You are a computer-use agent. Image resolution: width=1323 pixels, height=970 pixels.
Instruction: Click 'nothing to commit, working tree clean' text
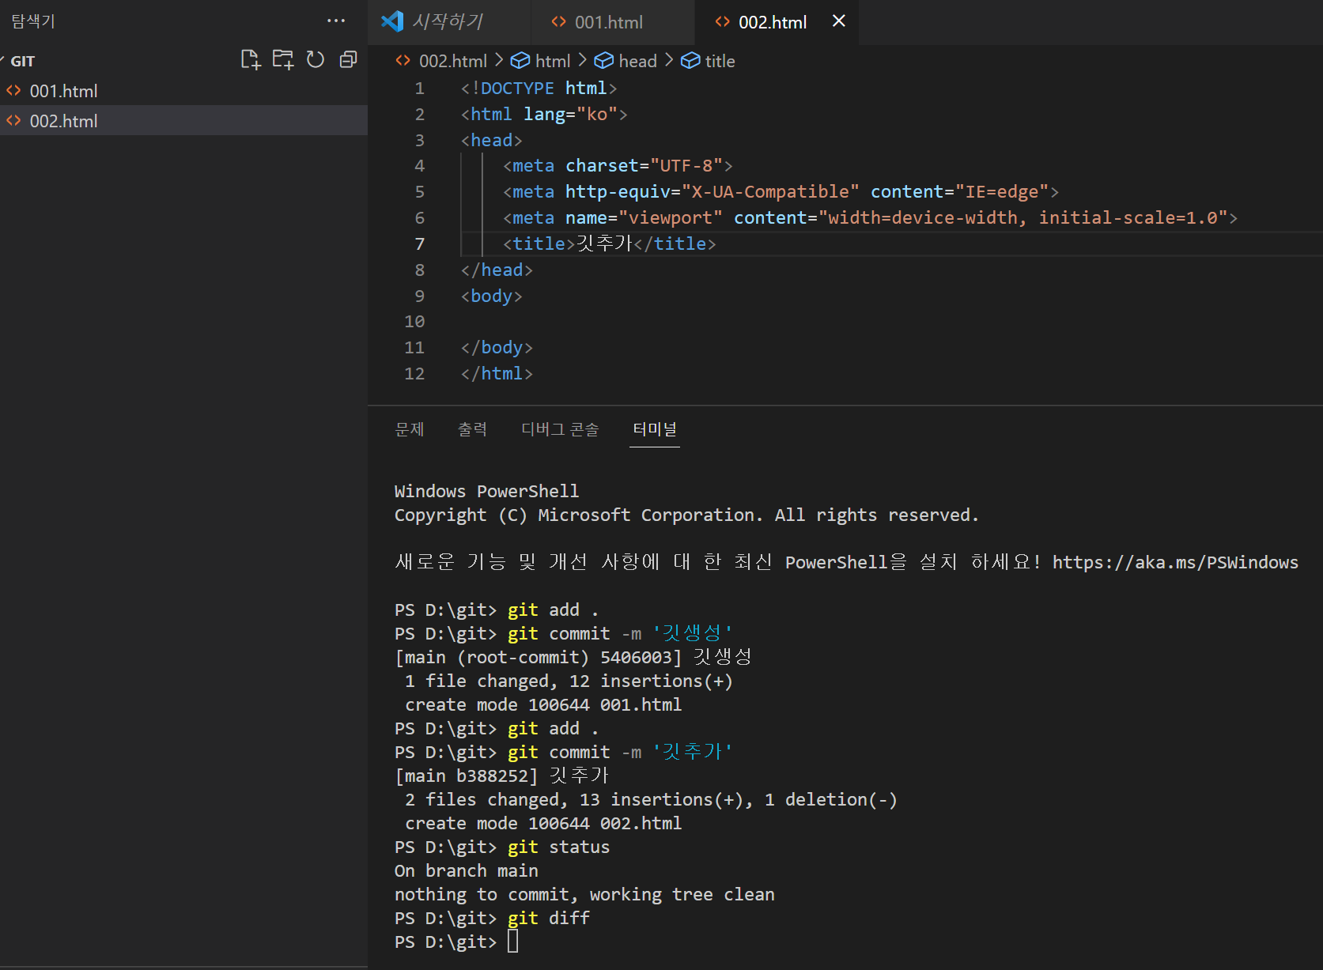click(584, 895)
